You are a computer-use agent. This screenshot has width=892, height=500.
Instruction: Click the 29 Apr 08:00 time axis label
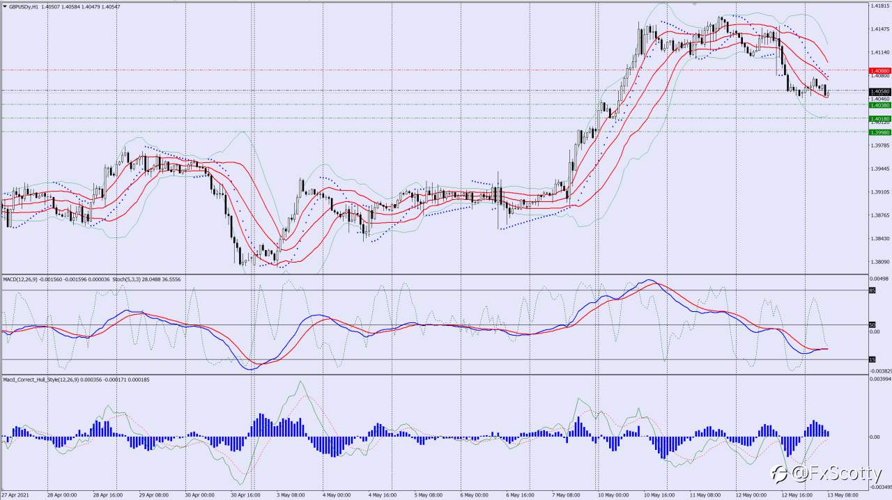tap(154, 495)
